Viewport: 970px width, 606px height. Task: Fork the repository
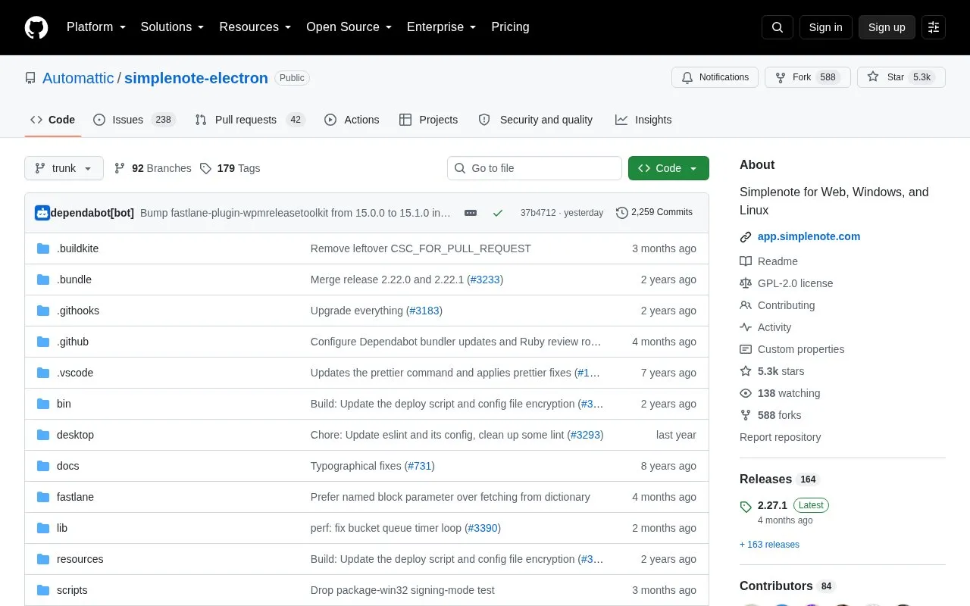[807, 77]
